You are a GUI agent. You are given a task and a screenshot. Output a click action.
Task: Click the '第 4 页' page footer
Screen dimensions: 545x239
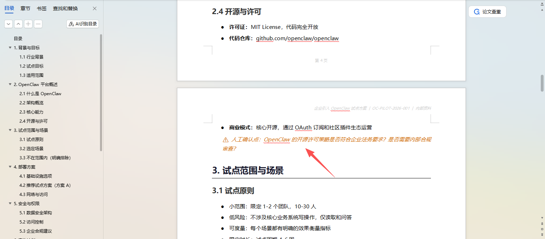tap(321, 61)
